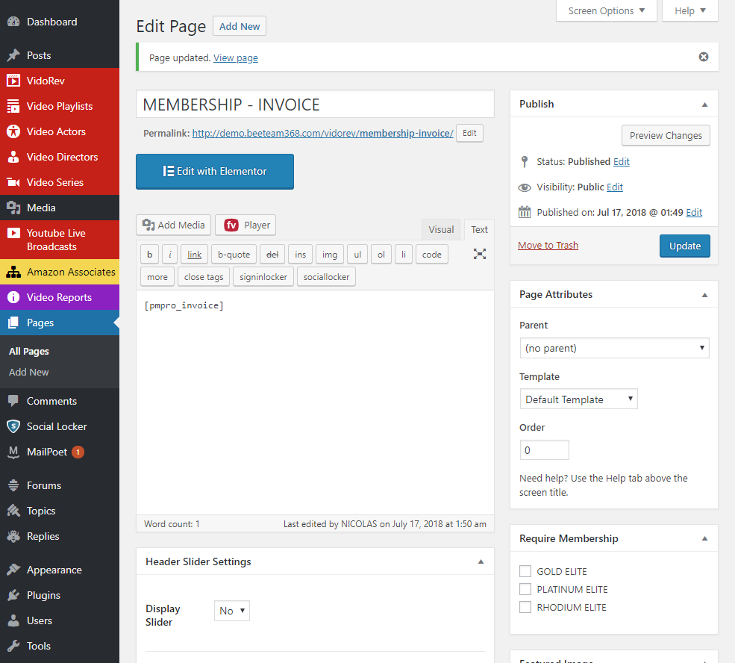This screenshot has height=663, width=735.
Task: Open VidoRev menu in sidebar
Action: [46, 81]
